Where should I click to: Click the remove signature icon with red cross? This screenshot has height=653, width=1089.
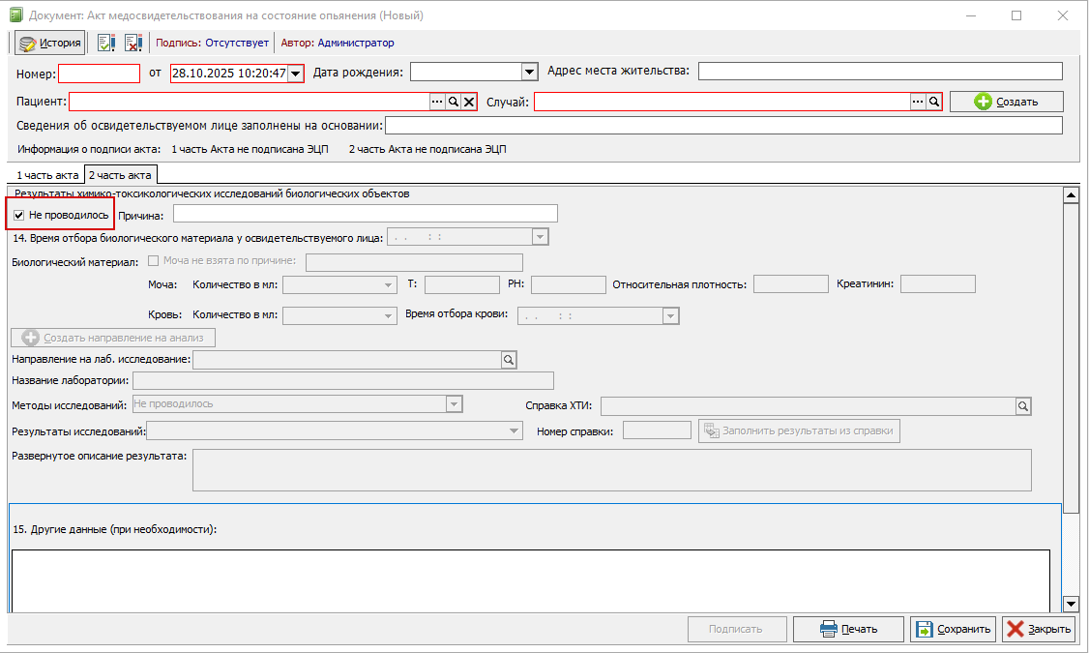[133, 43]
